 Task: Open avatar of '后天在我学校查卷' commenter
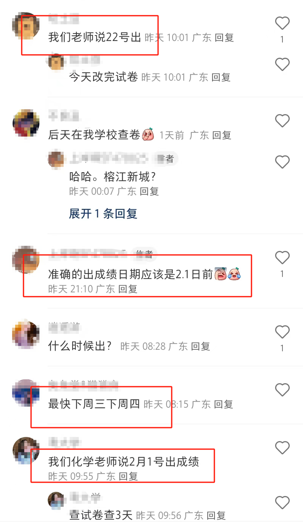26,123
